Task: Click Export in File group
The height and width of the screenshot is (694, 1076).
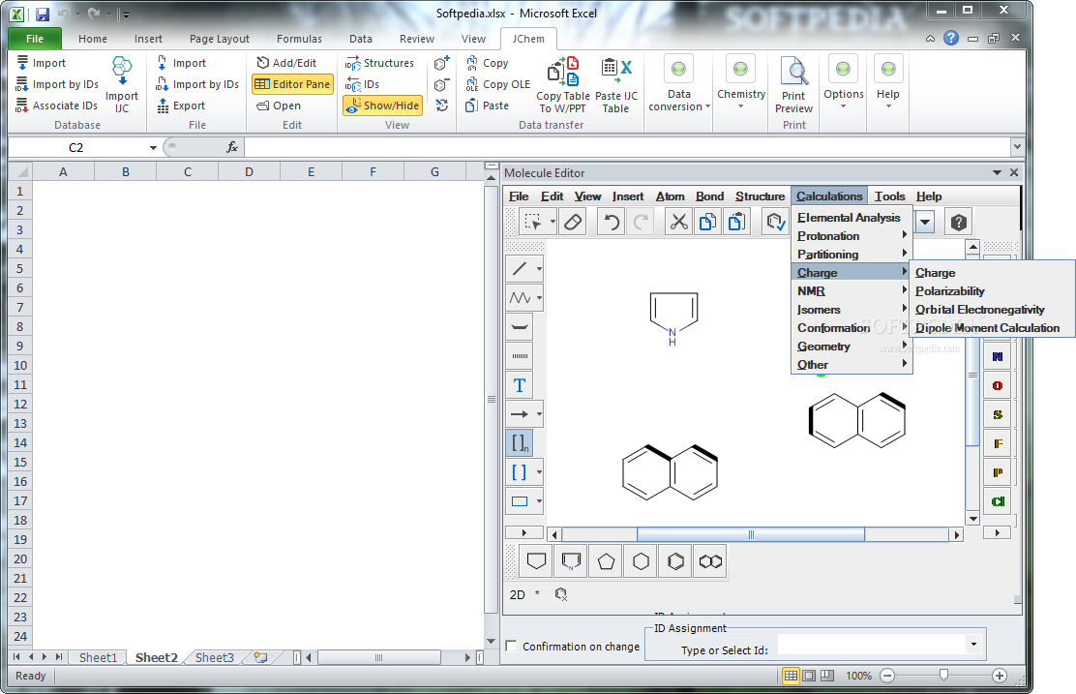Action: click(x=181, y=106)
